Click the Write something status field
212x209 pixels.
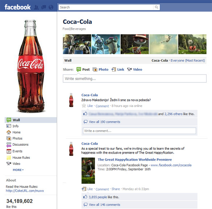(134, 78)
